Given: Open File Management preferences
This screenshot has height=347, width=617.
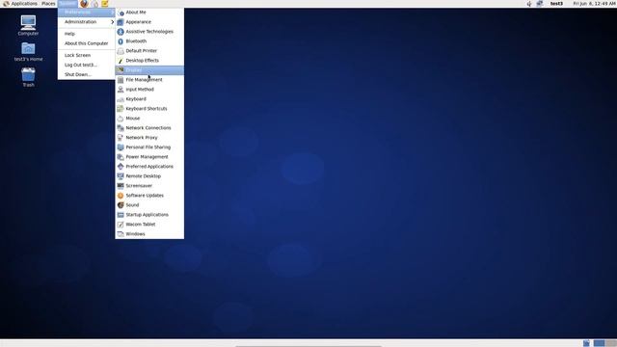Looking at the screenshot, I should [x=149, y=80].
